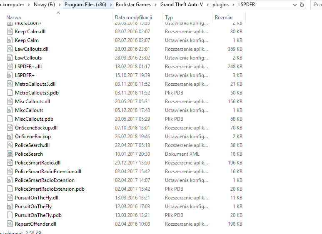Click the date 29.12.2017 13:50
Image resolution: width=322 pixels, height=234 pixels.
tap(132, 162)
